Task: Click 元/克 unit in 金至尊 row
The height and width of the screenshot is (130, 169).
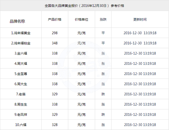Action: [81, 74]
